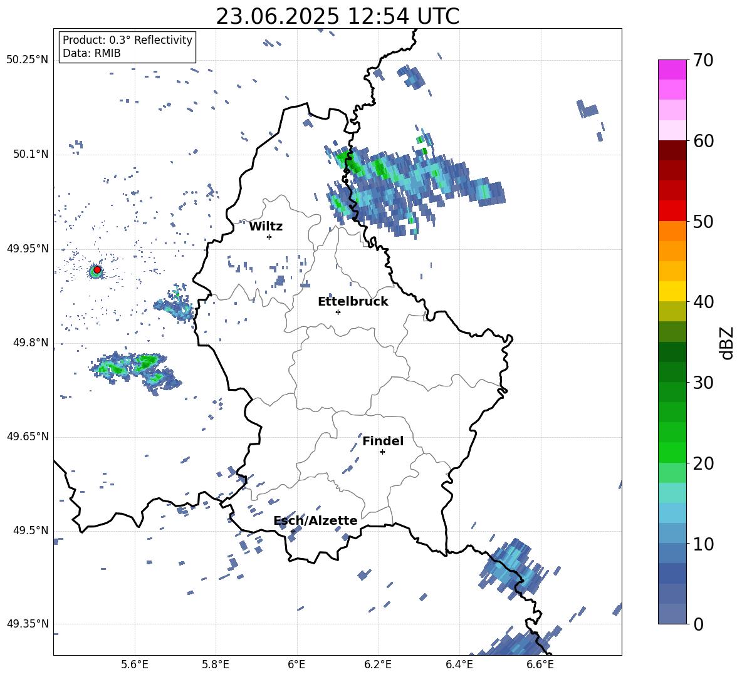The height and width of the screenshot is (677, 742).
Task: Click the colorbar 70 tick label
Action: [703, 61]
